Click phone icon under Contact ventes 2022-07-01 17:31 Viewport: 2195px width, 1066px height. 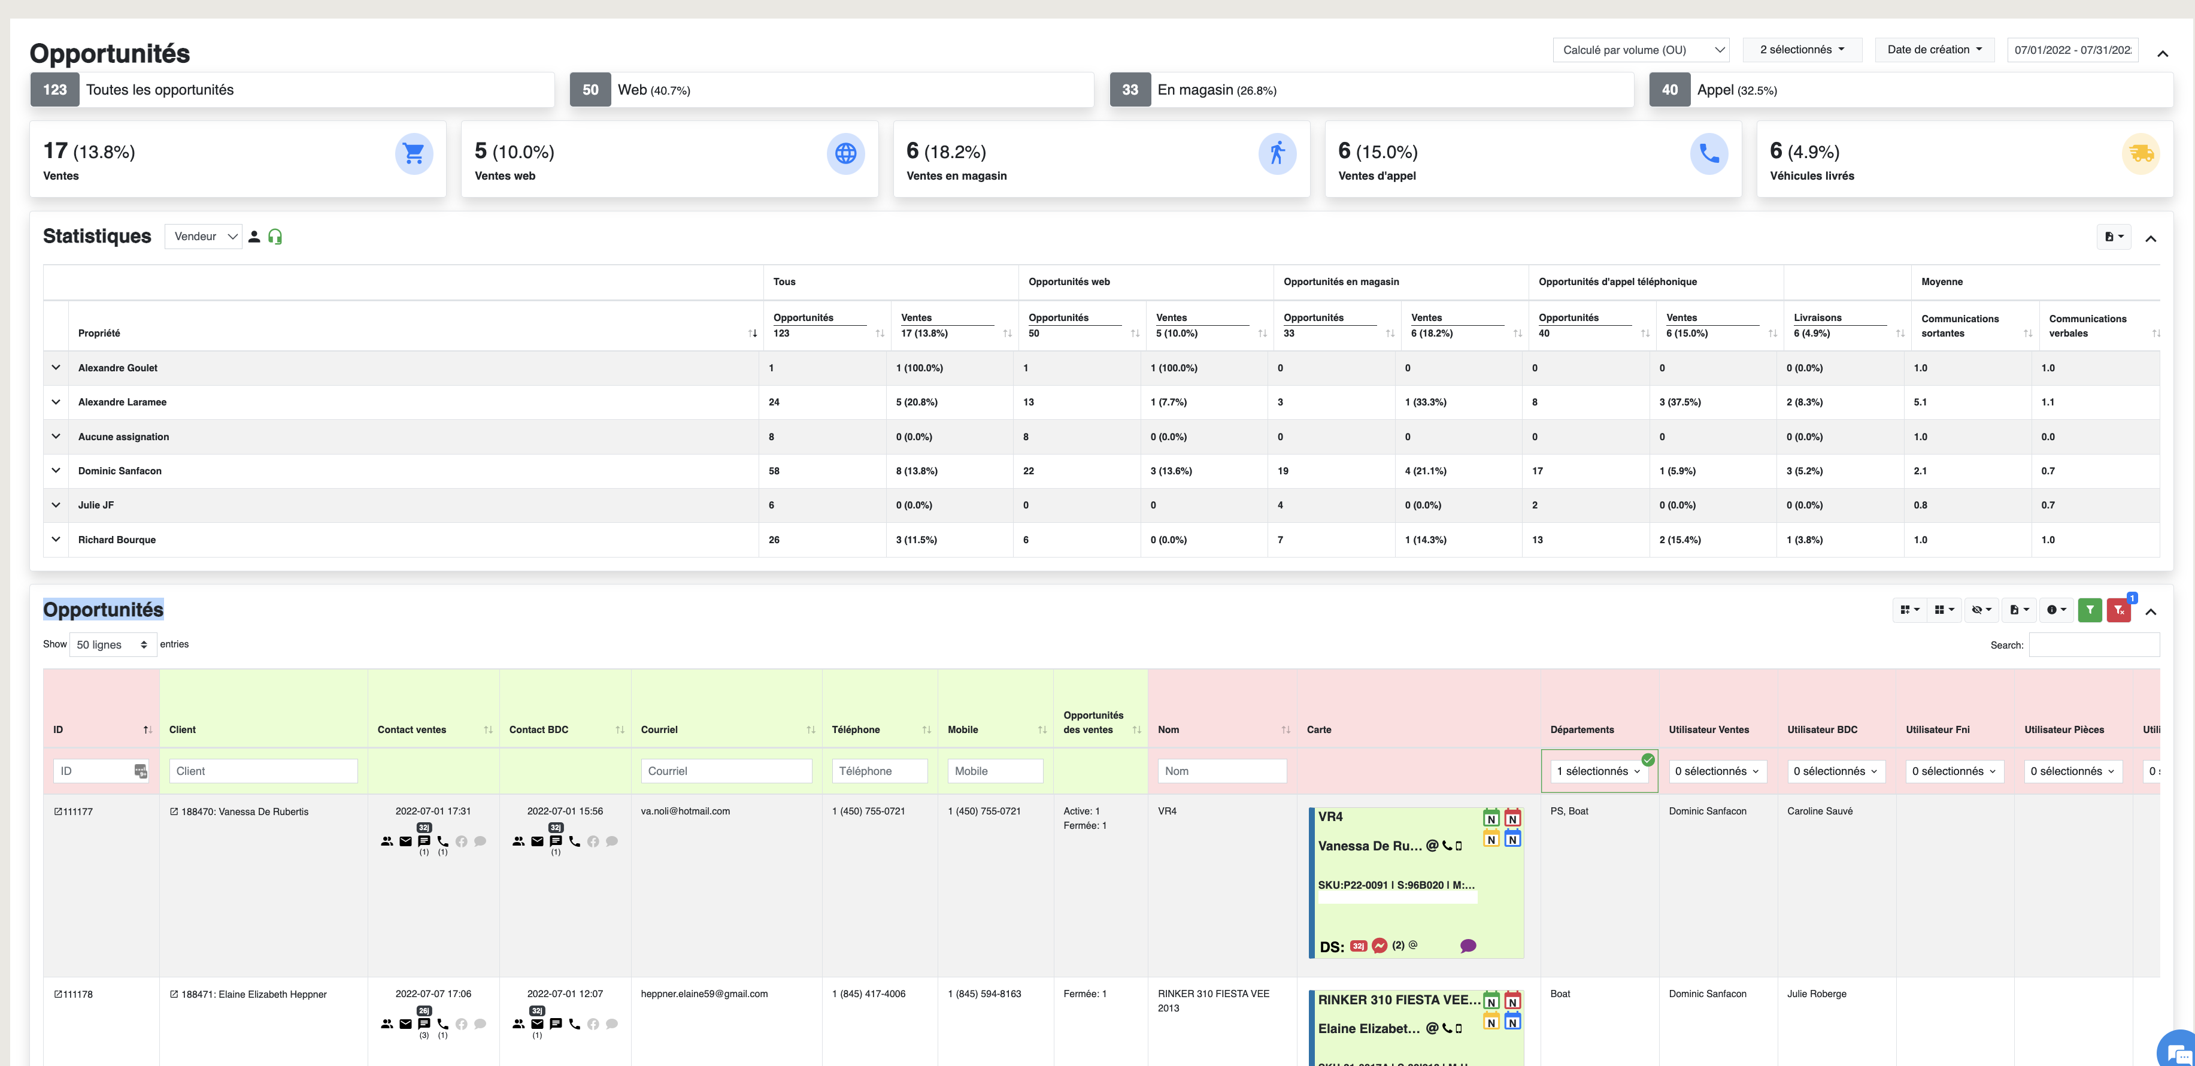pos(443,841)
